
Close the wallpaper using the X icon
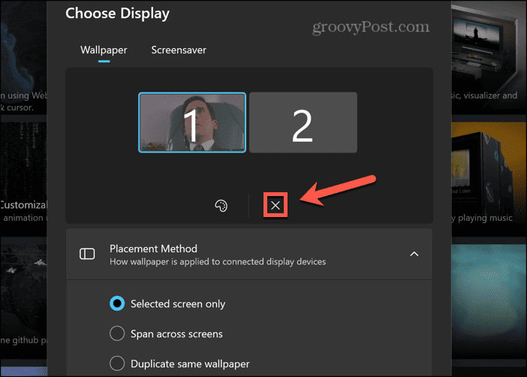coord(276,205)
